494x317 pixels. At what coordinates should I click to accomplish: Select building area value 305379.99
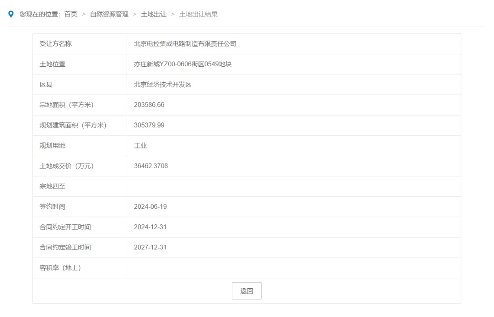(x=149, y=125)
